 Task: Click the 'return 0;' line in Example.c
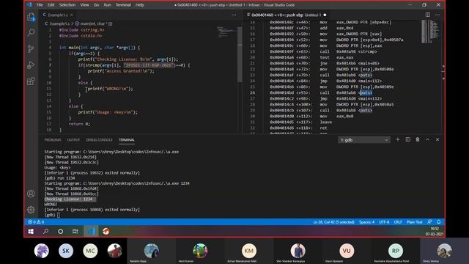coord(79,124)
